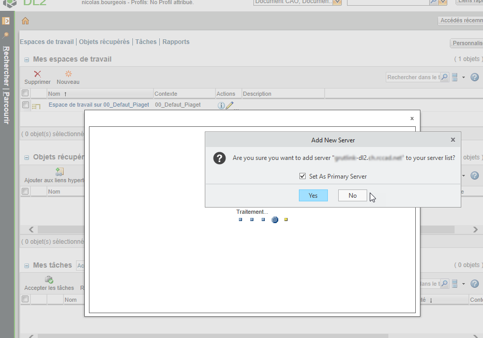Run the search magnifier in Rechercher field

444,77
